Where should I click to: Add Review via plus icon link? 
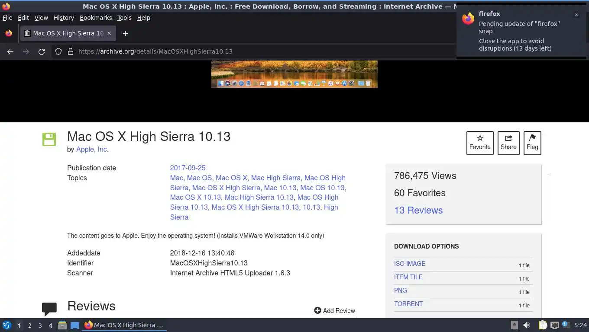334,310
